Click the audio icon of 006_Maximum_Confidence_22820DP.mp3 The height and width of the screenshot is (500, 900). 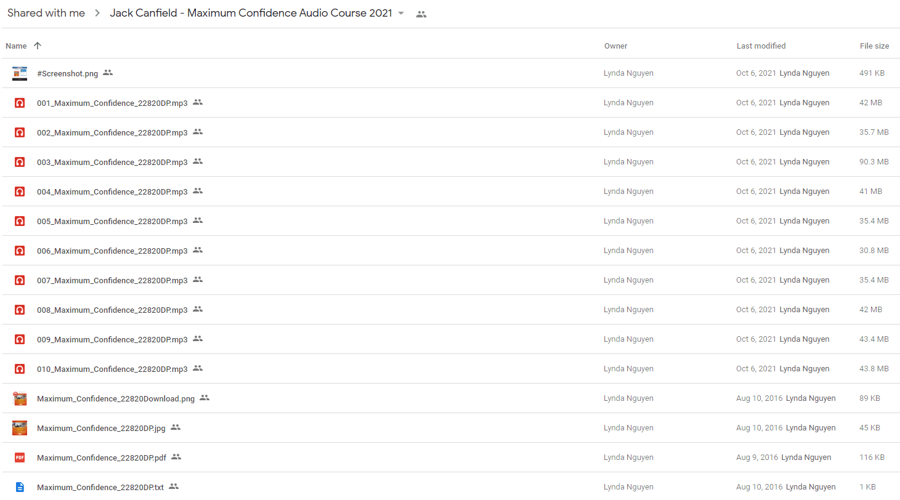click(x=20, y=251)
